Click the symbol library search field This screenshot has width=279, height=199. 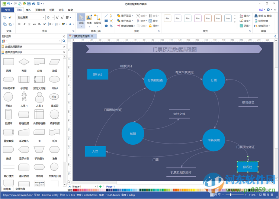pyautogui.click(x=34, y=41)
